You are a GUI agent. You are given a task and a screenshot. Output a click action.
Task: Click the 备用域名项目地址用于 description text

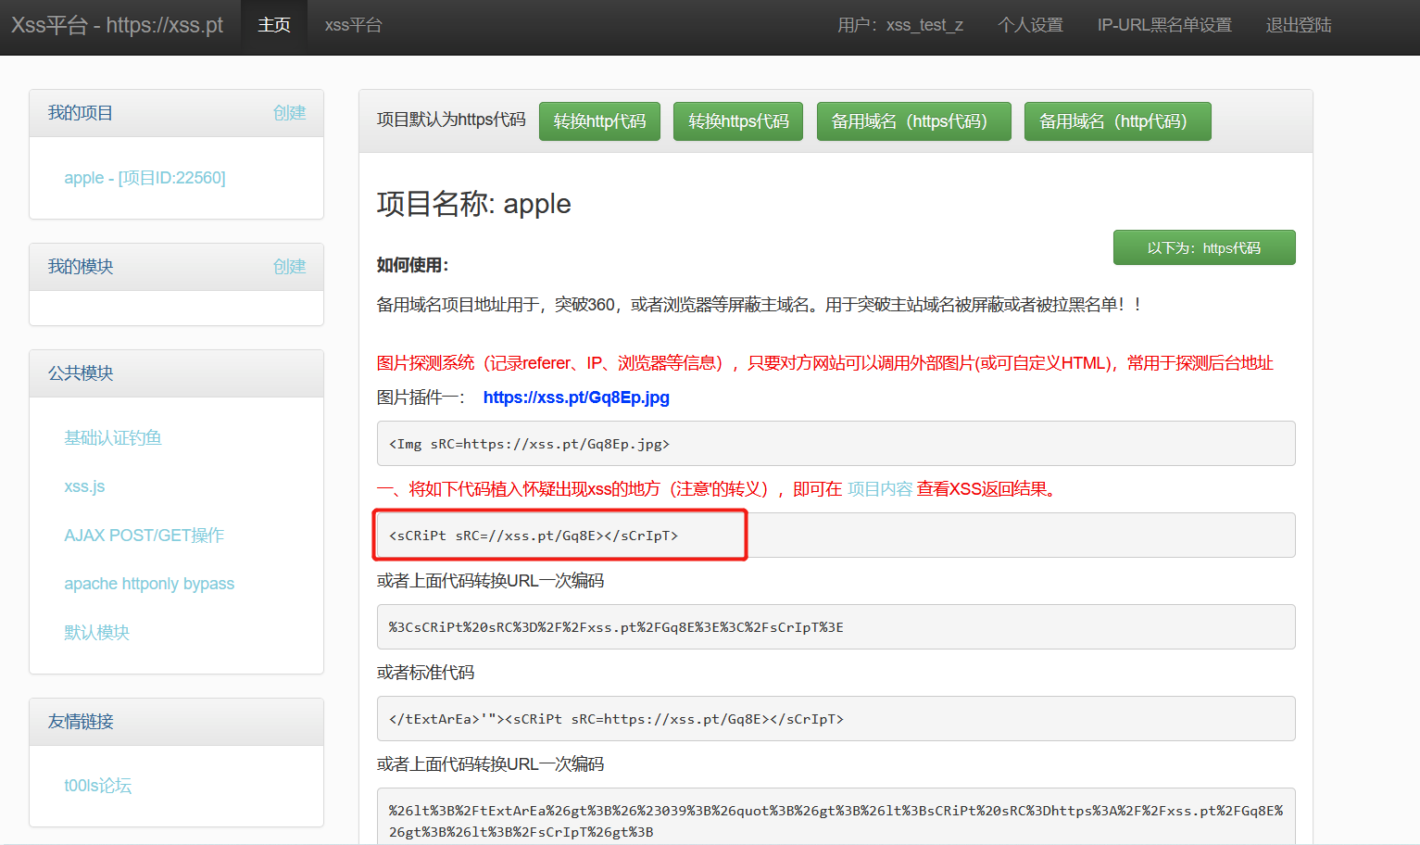pyautogui.click(x=760, y=305)
